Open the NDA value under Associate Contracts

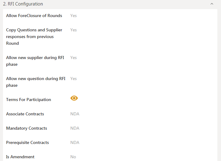(x=75, y=114)
